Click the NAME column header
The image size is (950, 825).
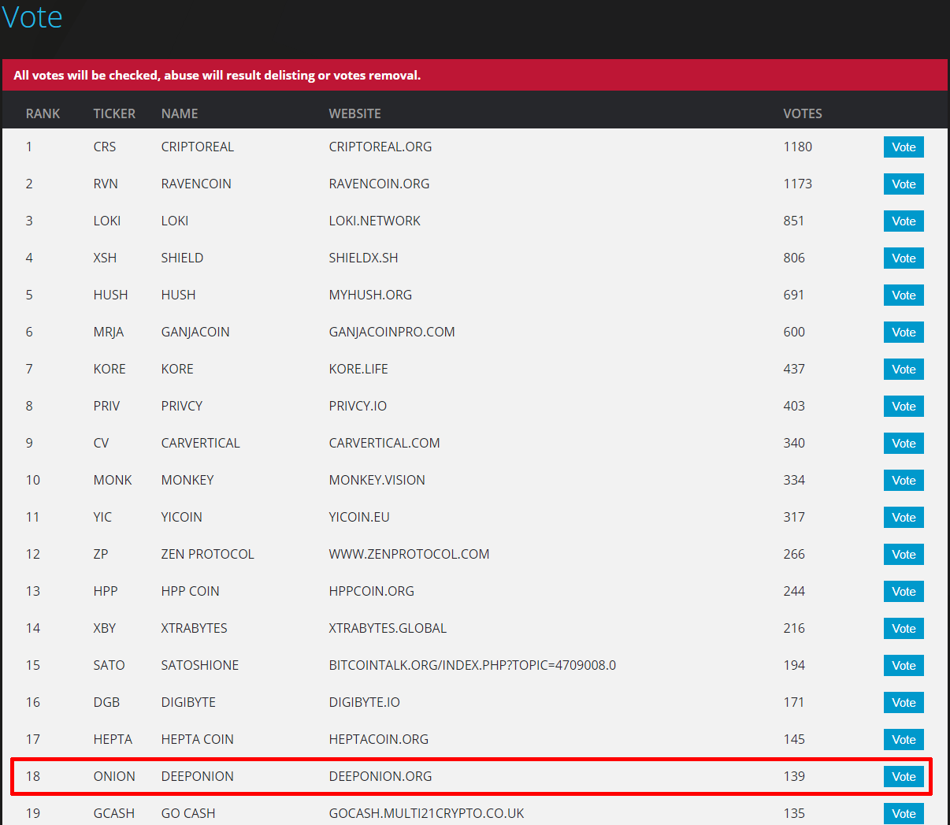[180, 113]
